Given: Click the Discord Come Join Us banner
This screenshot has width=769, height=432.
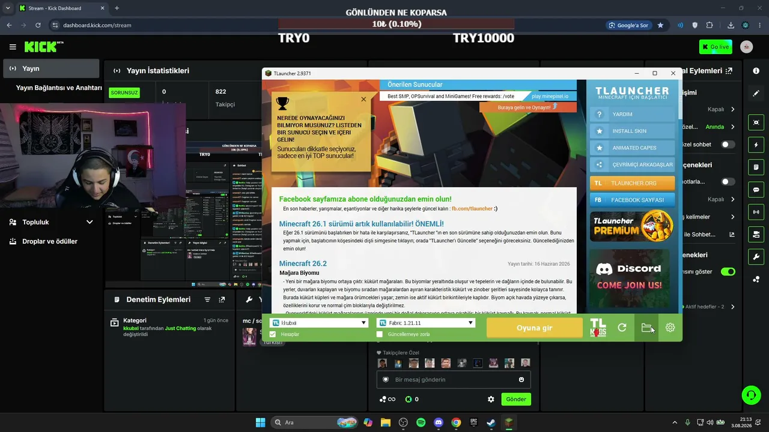Looking at the screenshot, I should 632,278.
